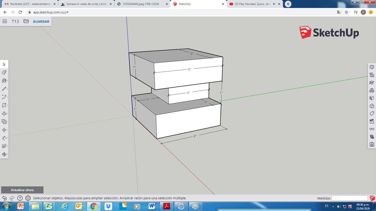This screenshot has height=211, width=376.
Task: Click the SketchUp logo beside Medidas field
Action: (372, 198)
